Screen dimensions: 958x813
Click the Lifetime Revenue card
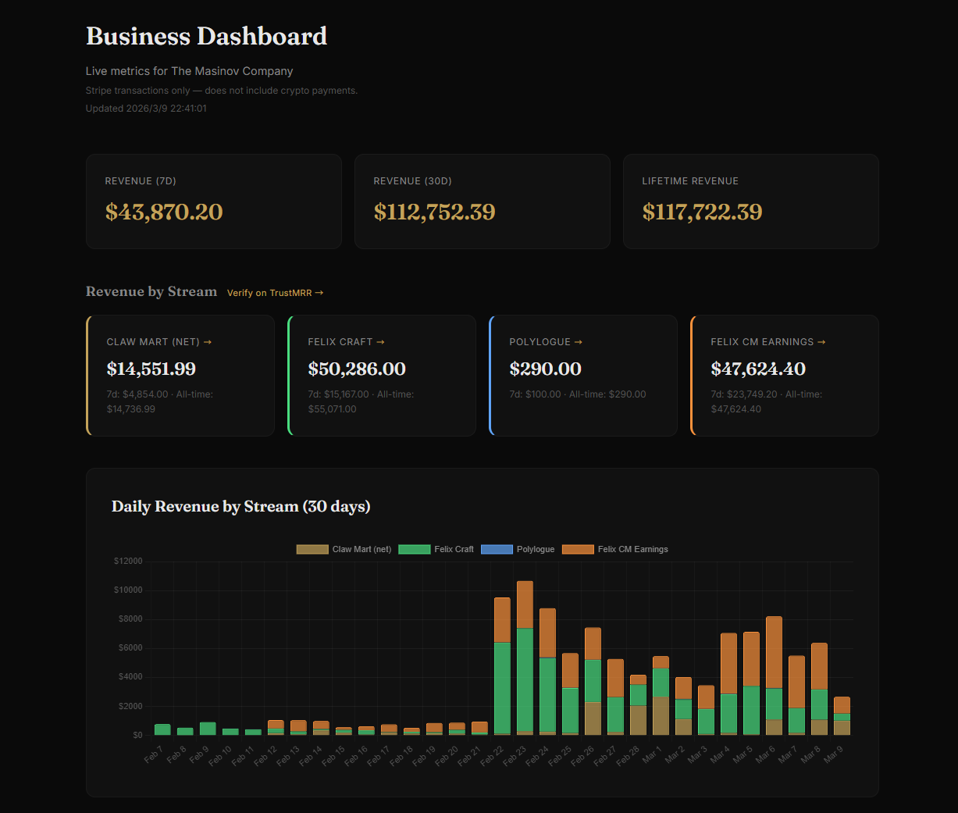point(750,201)
